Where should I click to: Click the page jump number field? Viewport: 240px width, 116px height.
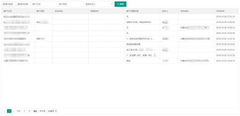point(24,111)
